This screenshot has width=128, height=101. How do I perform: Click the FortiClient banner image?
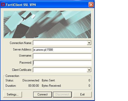[47, 24]
